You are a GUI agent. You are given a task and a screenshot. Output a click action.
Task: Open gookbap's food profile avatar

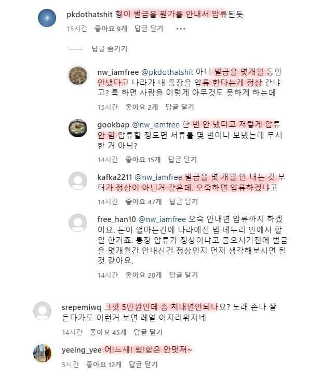78,128
